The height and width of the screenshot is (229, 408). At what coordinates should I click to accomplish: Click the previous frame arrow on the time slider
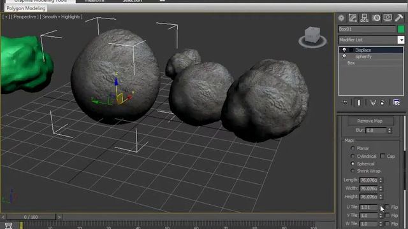tap(3, 217)
